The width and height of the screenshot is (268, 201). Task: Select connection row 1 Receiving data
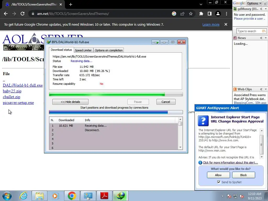click(114, 126)
